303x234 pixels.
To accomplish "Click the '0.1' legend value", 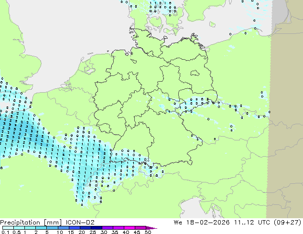I will click(5, 232).
